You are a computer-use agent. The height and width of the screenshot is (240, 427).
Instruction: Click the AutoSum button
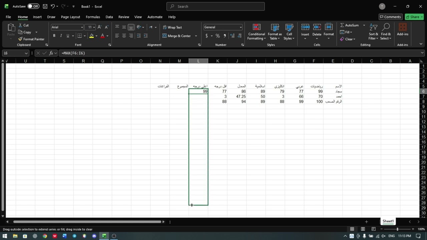[349, 25]
